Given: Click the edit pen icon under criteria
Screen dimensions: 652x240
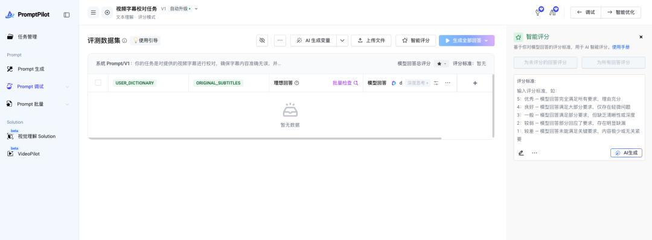Looking at the screenshot, I should pos(521,153).
